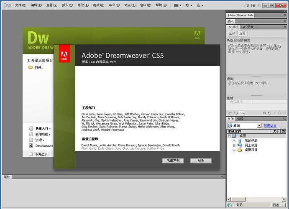
Task: Open the 窗口(W) menu
Action: coord(146,5)
